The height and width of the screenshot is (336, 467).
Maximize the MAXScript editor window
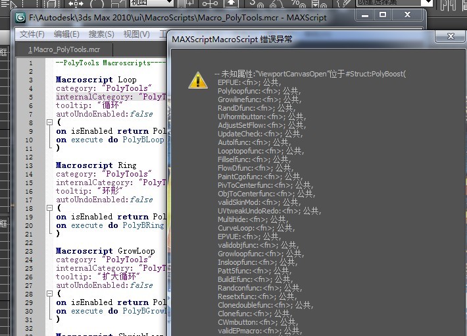[x=383, y=15]
